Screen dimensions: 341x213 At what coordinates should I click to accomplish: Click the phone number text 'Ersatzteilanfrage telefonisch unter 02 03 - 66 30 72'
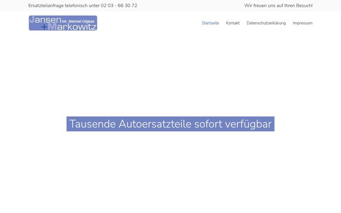coord(83,6)
